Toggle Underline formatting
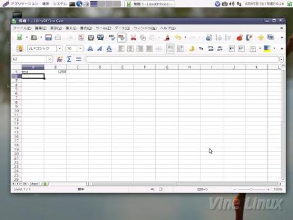Viewport: 293px width, 220px height. (109, 49)
